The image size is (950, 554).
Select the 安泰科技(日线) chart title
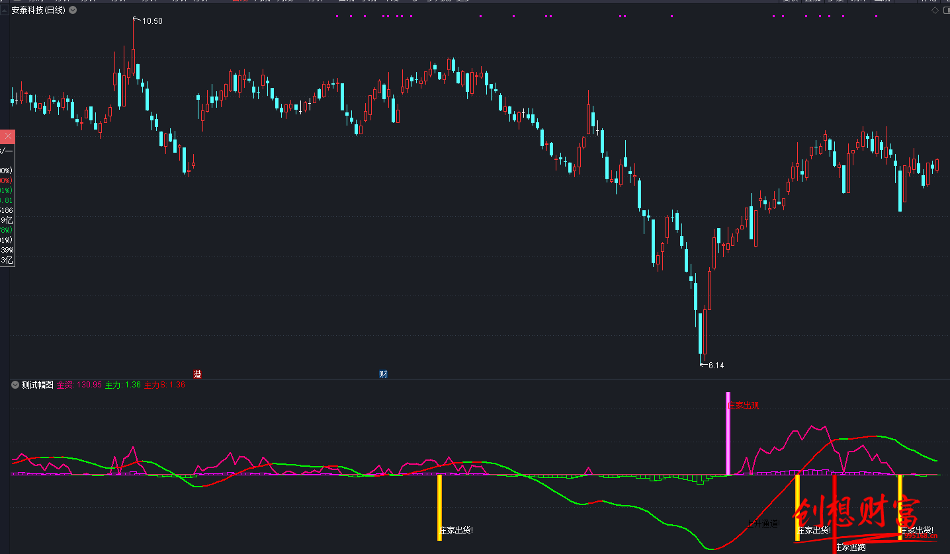click(x=38, y=10)
